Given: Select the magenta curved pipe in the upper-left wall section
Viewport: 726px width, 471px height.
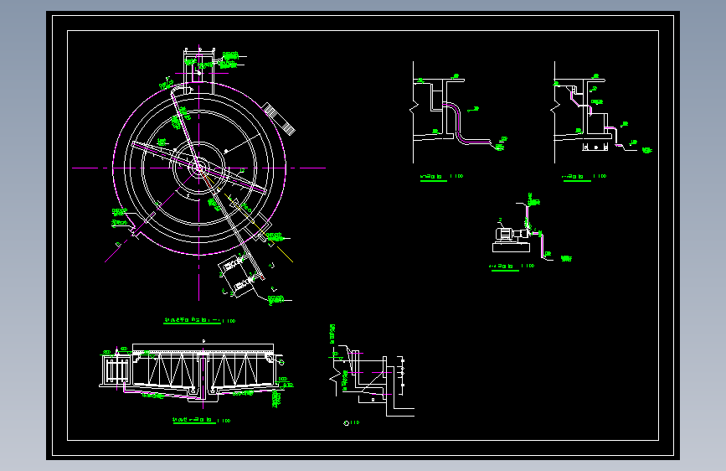Looking at the screenshot, I should (466, 124).
